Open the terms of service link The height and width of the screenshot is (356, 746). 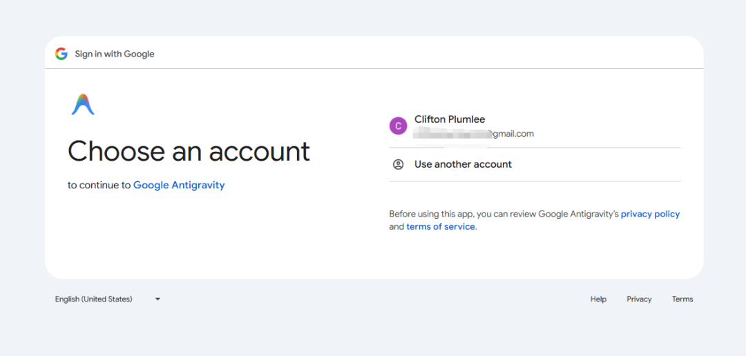coord(441,226)
